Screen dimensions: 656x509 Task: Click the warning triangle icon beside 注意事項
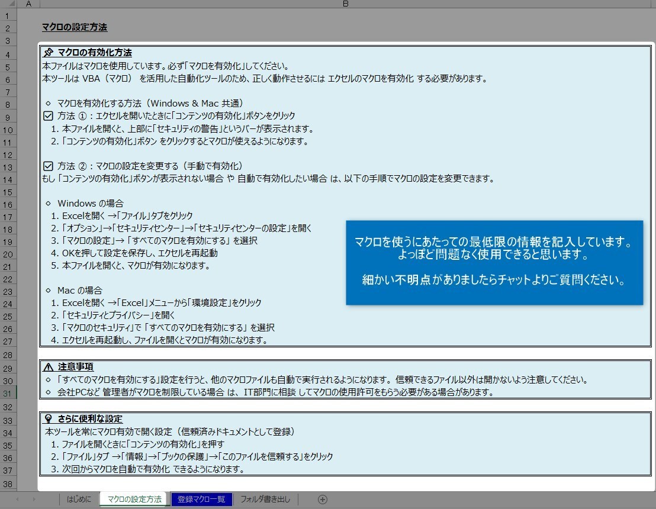click(x=49, y=367)
